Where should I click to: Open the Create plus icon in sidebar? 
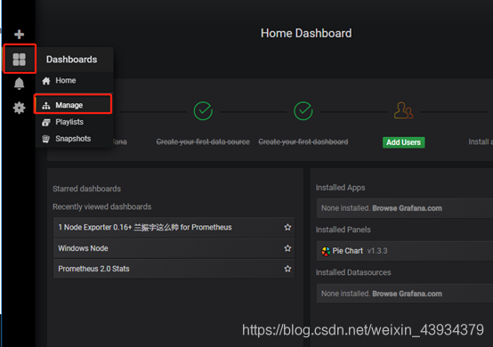[x=20, y=35]
